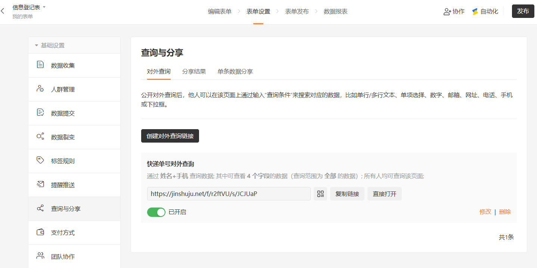Toggle the 已开启 switch off

[x=156, y=212]
